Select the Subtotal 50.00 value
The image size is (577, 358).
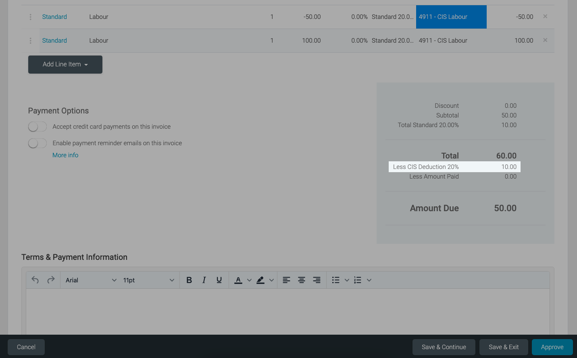[x=509, y=115]
